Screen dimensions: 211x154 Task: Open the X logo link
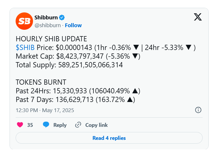coord(198,17)
